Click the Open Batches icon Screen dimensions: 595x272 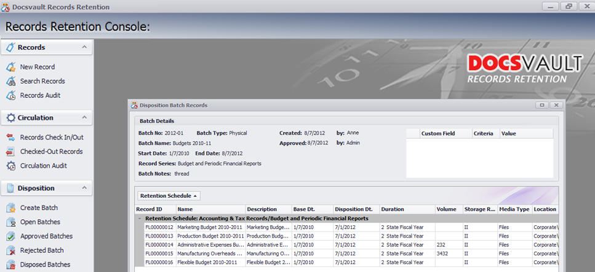(x=11, y=222)
